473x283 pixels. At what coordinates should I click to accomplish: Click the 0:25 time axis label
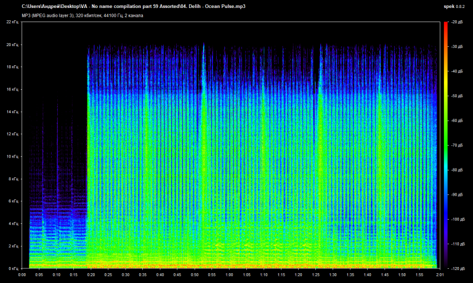click(108, 275)
